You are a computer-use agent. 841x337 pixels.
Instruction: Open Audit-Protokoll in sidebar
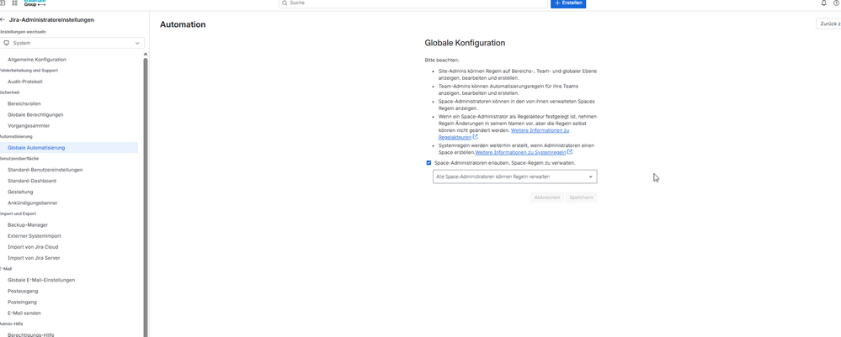pyautogui.click(x=24, y=82)
